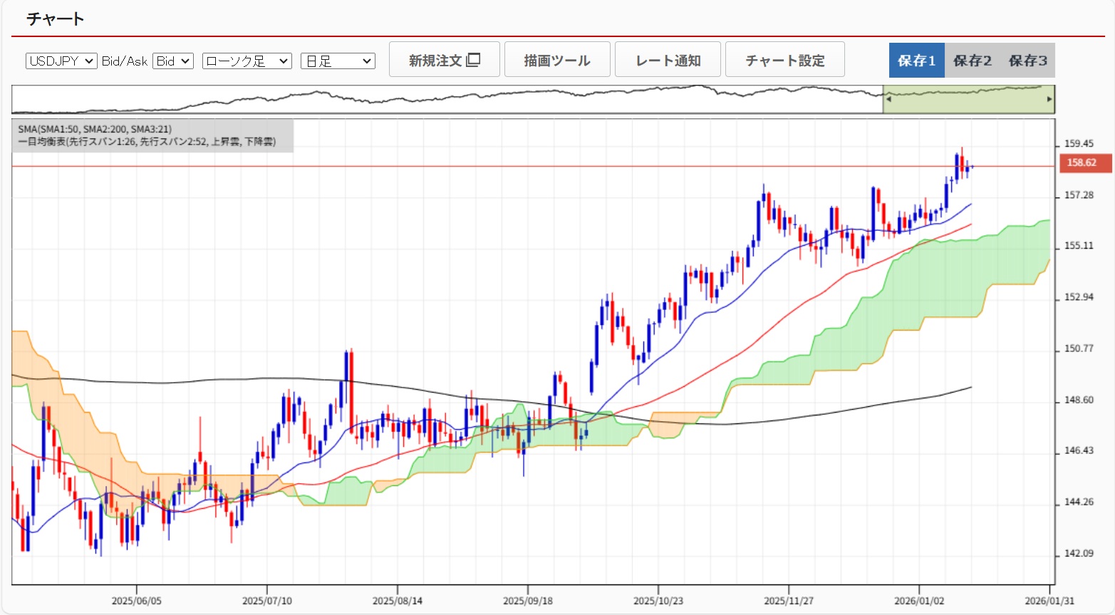The height and width of the screenshot is (615, 1115).
Task: Switch to the 保存3 saved layout tab
Action: pos(1027,61)
